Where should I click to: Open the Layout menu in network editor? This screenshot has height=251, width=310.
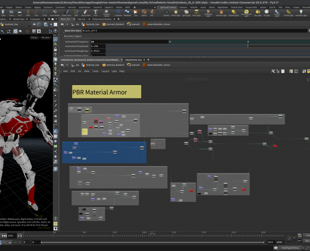105,71
